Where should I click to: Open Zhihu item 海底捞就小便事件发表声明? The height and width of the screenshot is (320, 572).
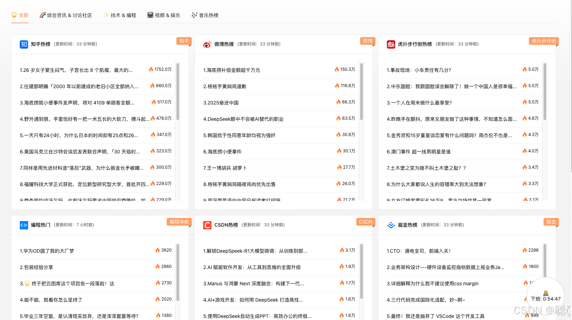click(x=77, y=103)
